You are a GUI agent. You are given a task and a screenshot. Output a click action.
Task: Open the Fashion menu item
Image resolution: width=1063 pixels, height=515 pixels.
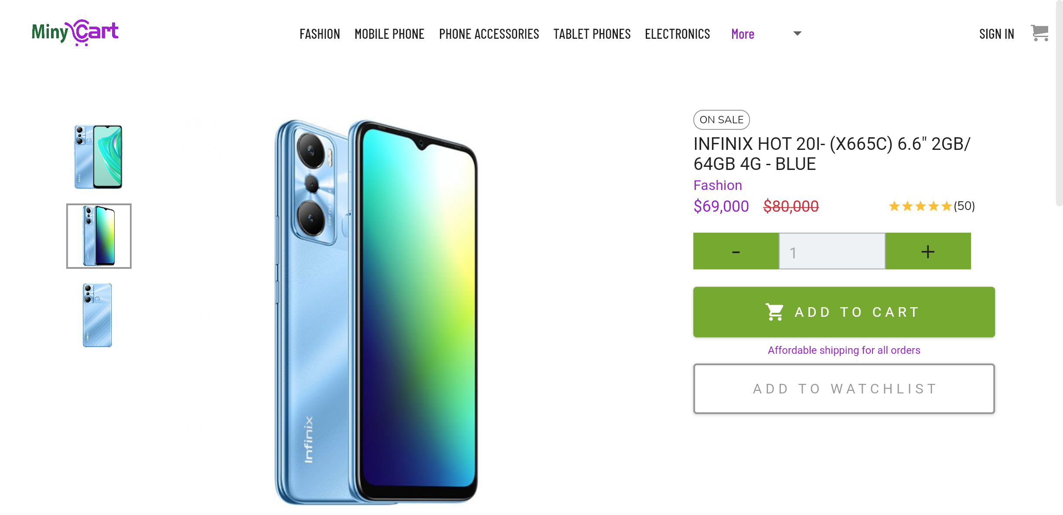(320, 34)
